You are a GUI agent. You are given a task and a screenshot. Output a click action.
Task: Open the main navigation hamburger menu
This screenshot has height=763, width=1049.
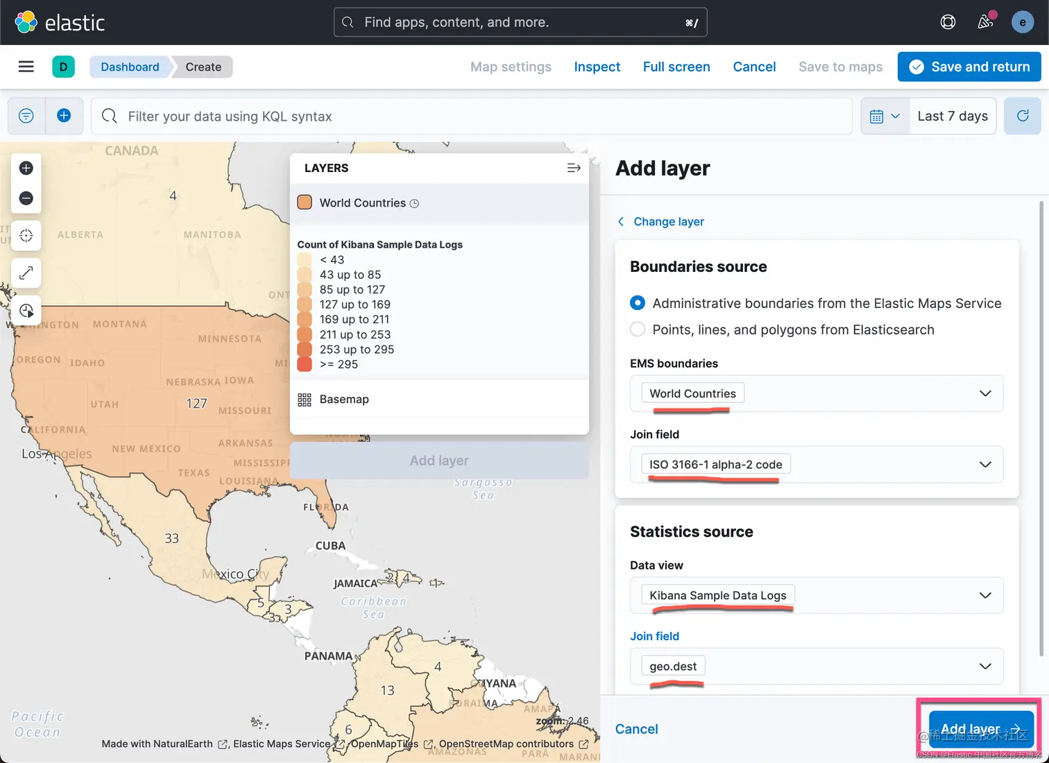click(26, 67)
